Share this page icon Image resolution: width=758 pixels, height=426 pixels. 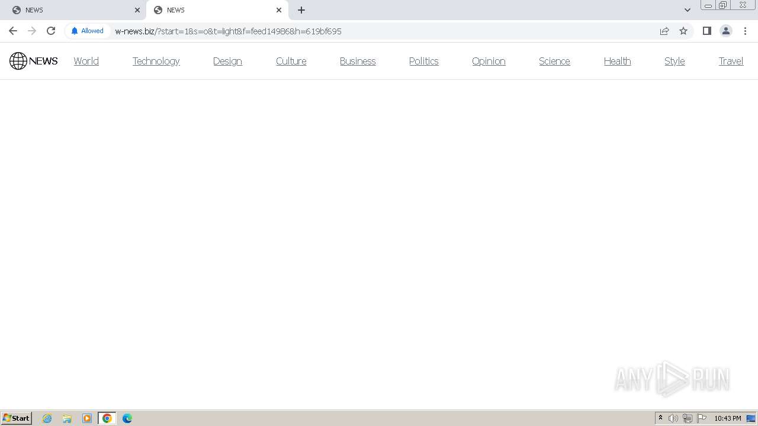tap(664, 31)
